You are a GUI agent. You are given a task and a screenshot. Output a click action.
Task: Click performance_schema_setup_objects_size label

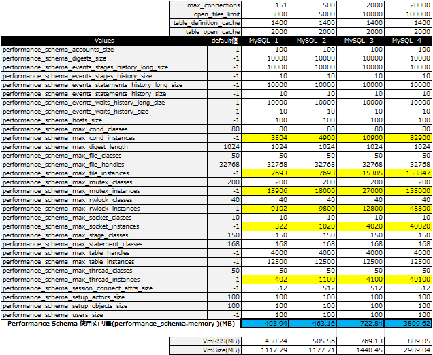click(104, 305)
